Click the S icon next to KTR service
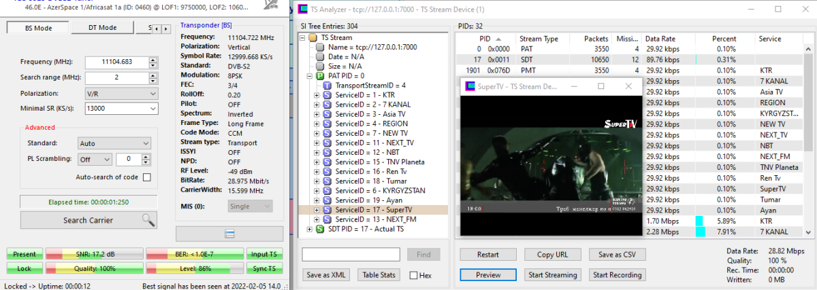 (x=327, y=95)
